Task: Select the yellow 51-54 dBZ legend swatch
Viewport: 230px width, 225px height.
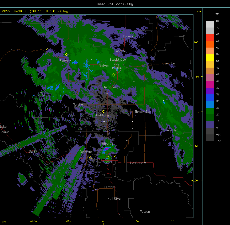Action: tap(210, 57)
